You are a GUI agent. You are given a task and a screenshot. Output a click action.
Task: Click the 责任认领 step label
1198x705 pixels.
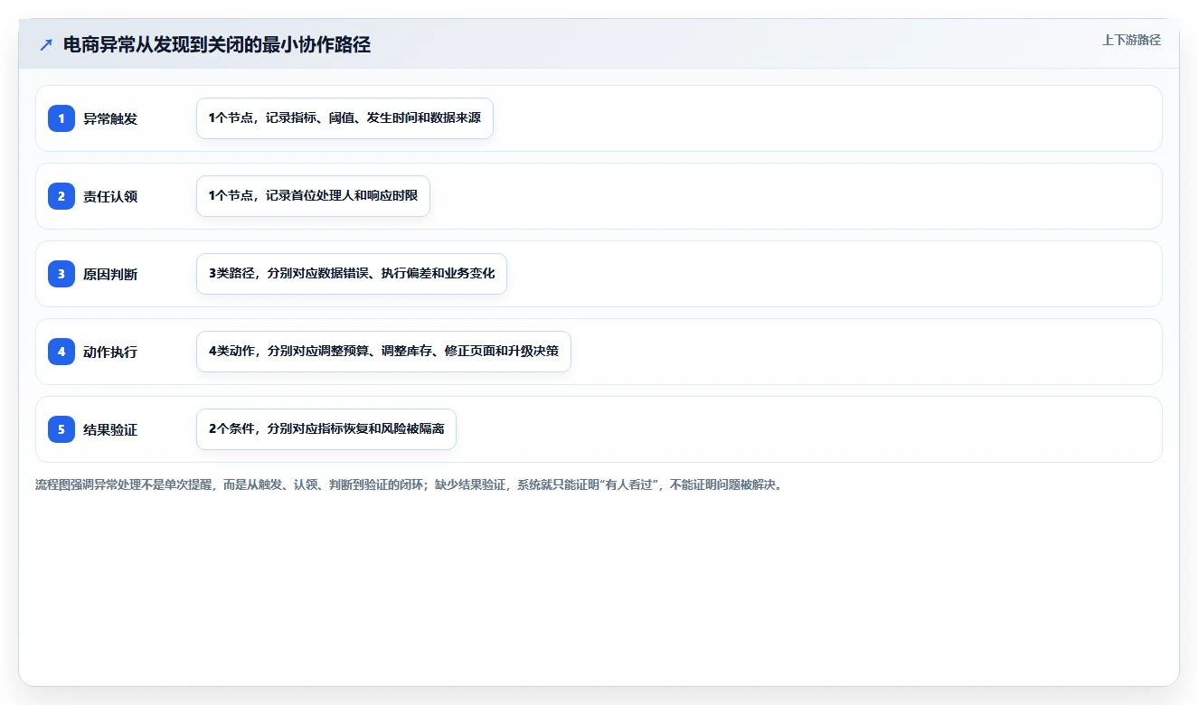click(x=110, y=196)
